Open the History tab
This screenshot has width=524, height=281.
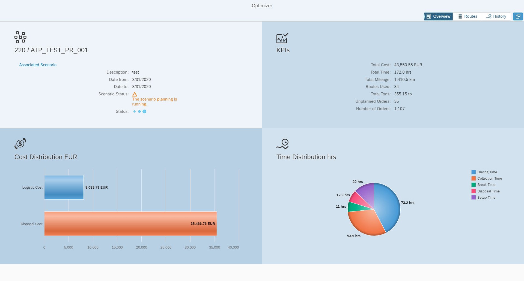[496, 16]
